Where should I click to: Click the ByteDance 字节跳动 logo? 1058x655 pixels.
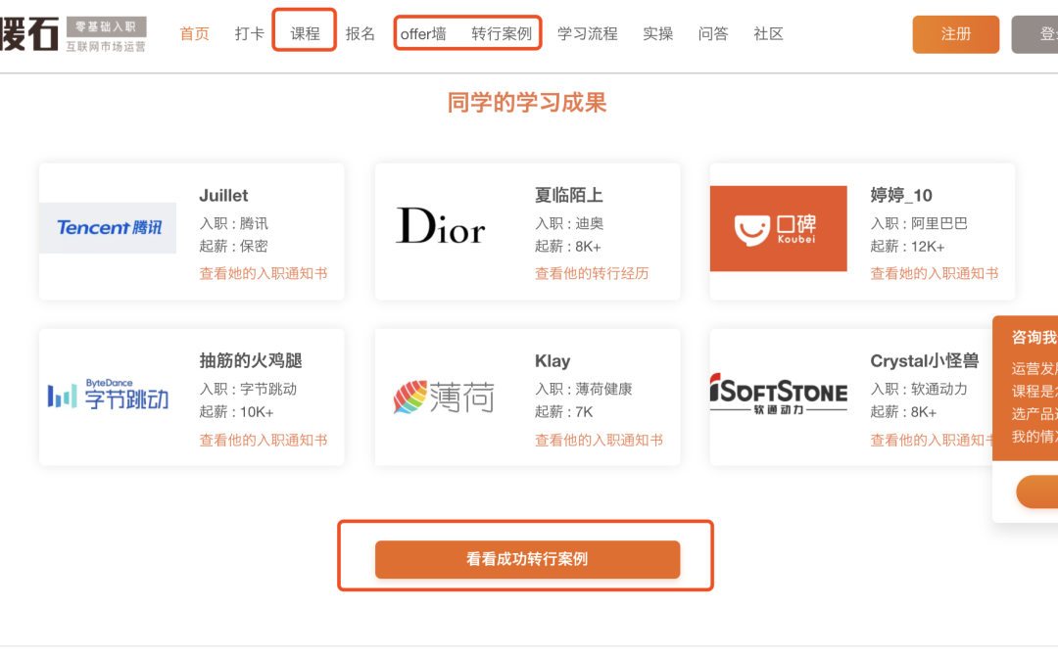click(108, 395)
